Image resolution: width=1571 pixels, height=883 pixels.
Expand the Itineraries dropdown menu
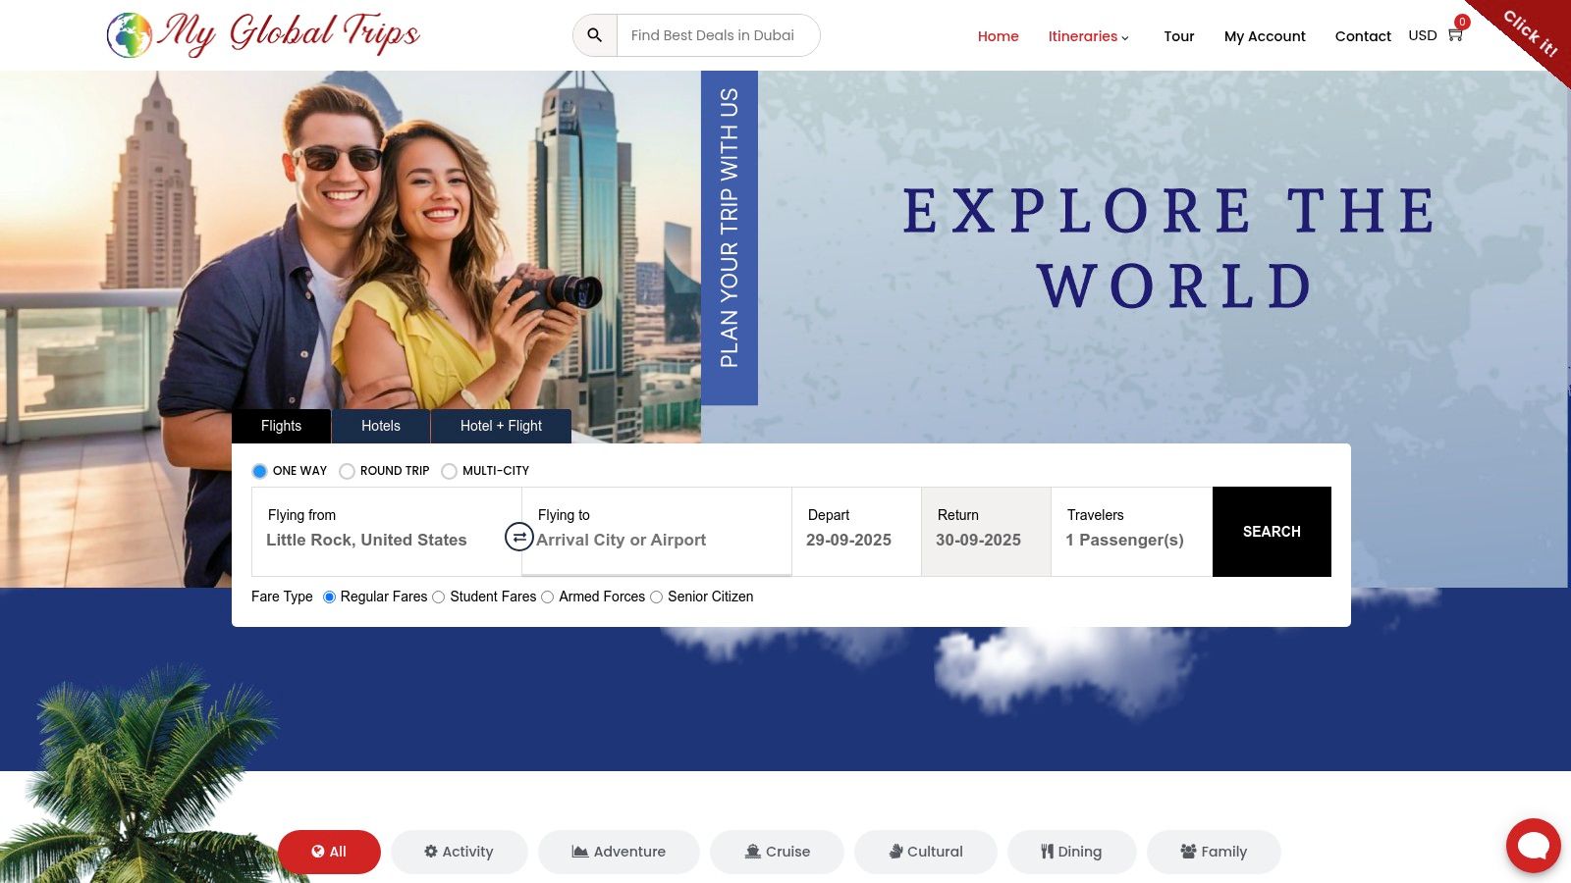(x=1088, y=36)
